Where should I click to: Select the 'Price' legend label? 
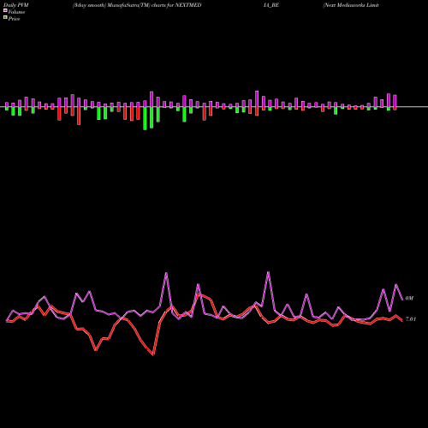click(x=14, y=19)
